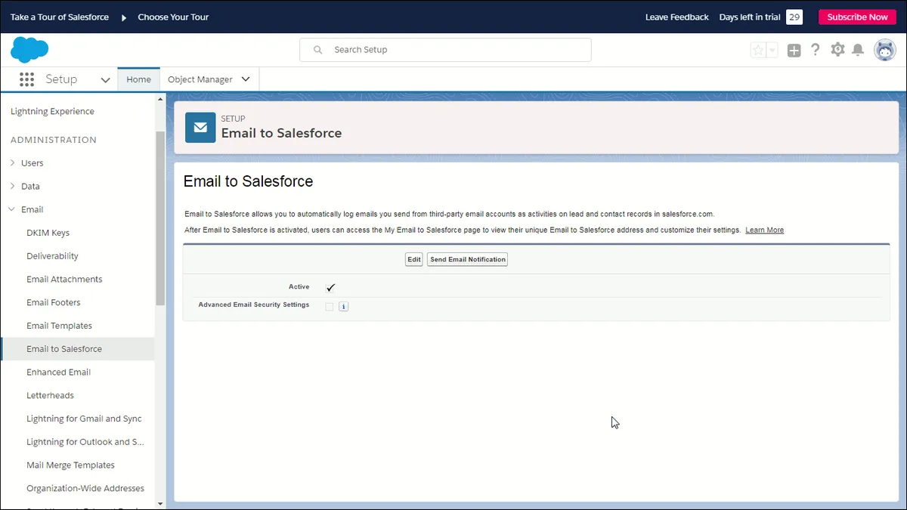
Task: Click the Favorites star icon
Action: (758, 50)
